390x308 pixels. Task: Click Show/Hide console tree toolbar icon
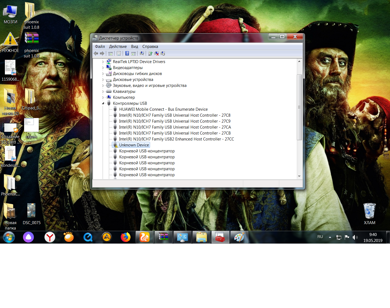point(110,53)
